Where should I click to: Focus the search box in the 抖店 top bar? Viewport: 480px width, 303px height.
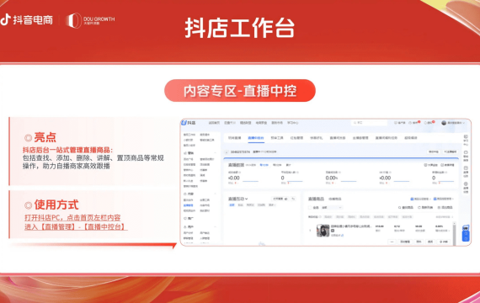[369, 123]
